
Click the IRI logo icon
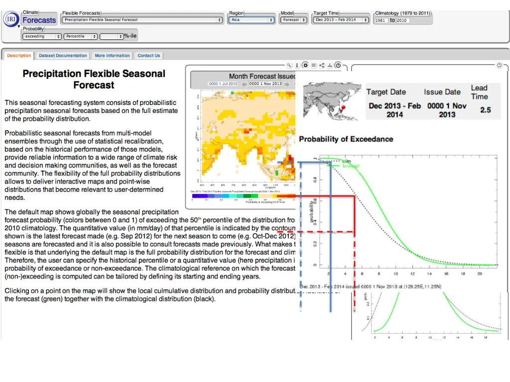11,19
